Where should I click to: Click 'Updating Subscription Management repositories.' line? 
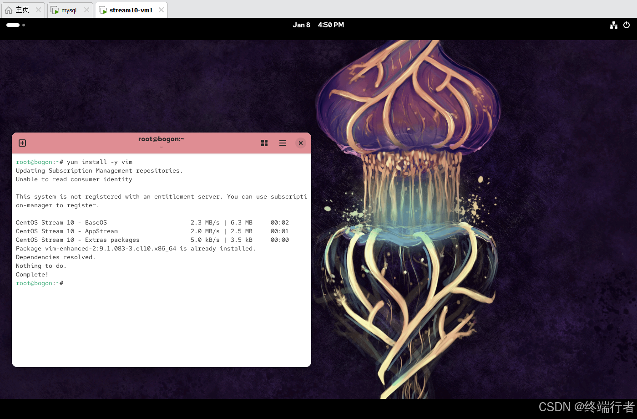tap(99, 171)
